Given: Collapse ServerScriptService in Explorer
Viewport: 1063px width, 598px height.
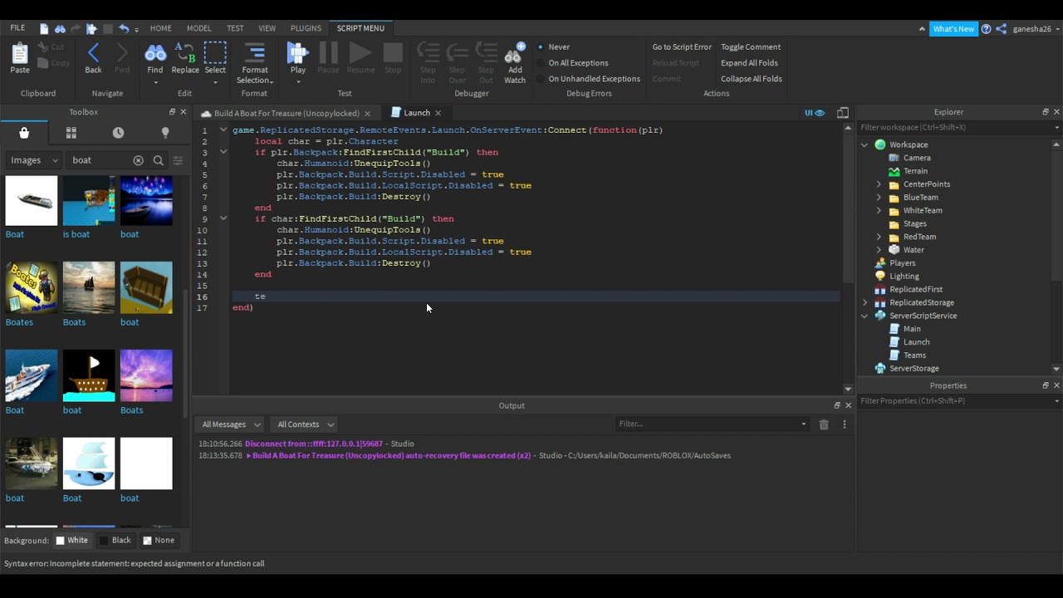Looking at the screenshot, I should point(865,316).
